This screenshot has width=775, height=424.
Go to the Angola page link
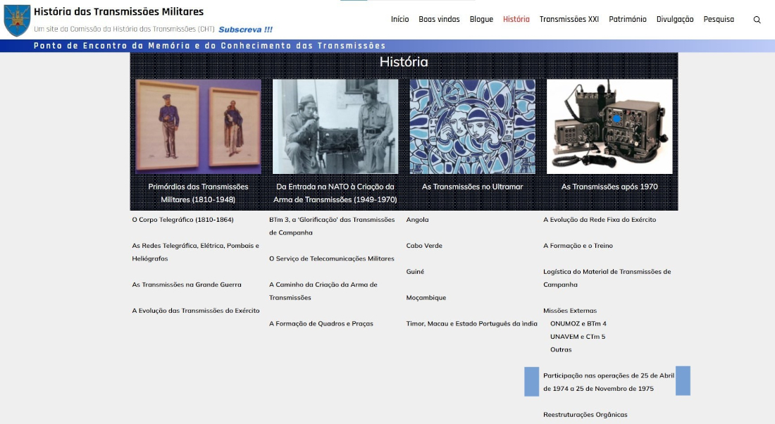point(417,220)
